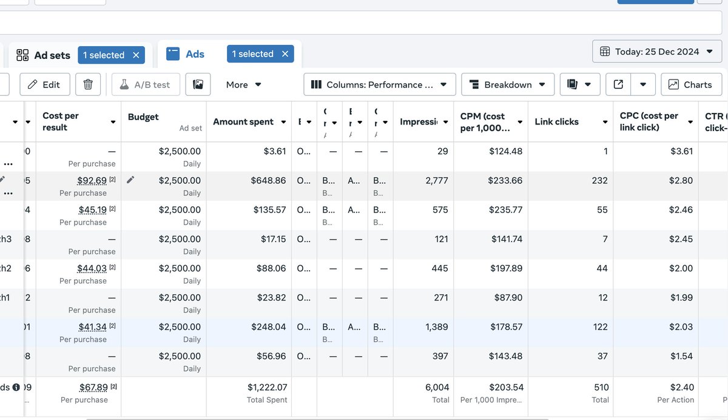Screen dimensions: 728x420
Task: Select the $1,222.07 Total Spent value
Action: point(267,387)
